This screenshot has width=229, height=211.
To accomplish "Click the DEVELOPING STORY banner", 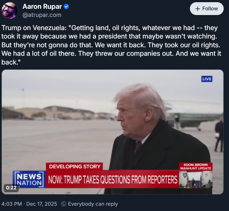I will pyautogui.click(x=75, y=167).
